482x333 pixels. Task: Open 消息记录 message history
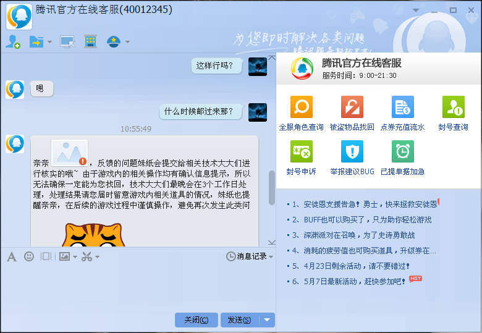pyautogui.click(x=246, y=256)
